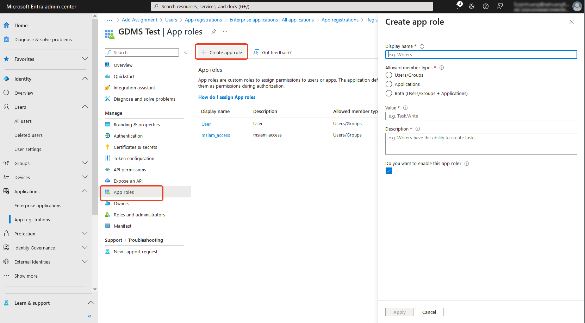Expand the Identity Governance section

(x=85, y=247)
